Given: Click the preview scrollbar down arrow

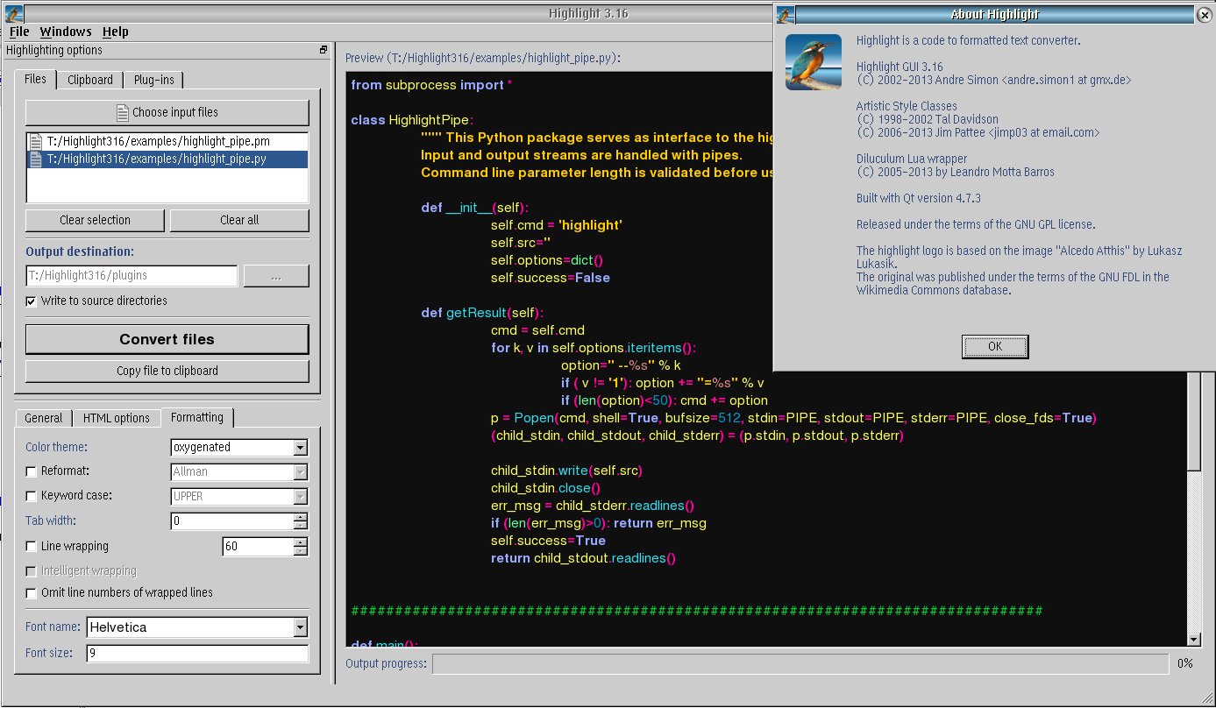Looking at the screenshot, I should coord(1194,641).
